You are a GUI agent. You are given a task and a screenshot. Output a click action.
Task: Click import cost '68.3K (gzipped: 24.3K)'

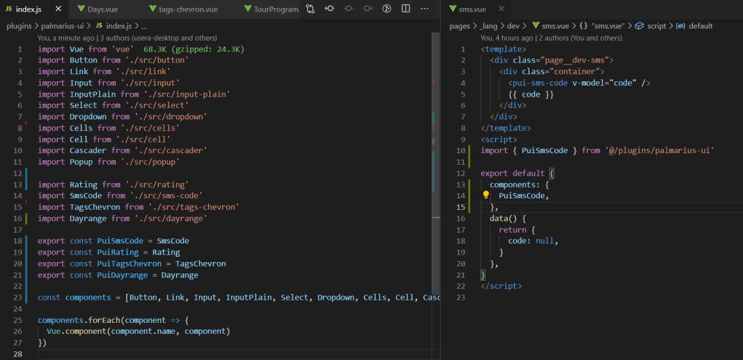(194, 49)
